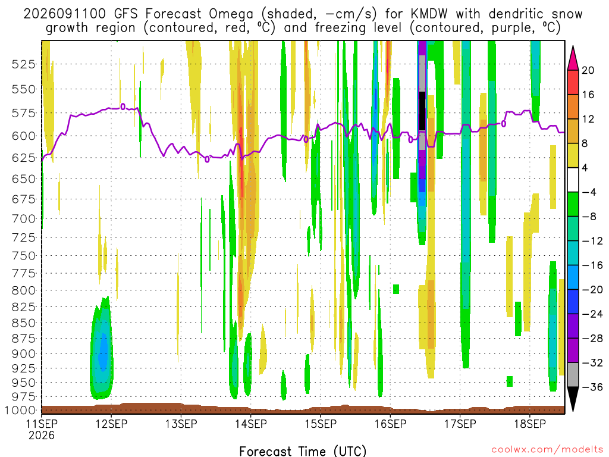
Task: Click the 700 pressure level label
Action: click(x=24, y=219)
